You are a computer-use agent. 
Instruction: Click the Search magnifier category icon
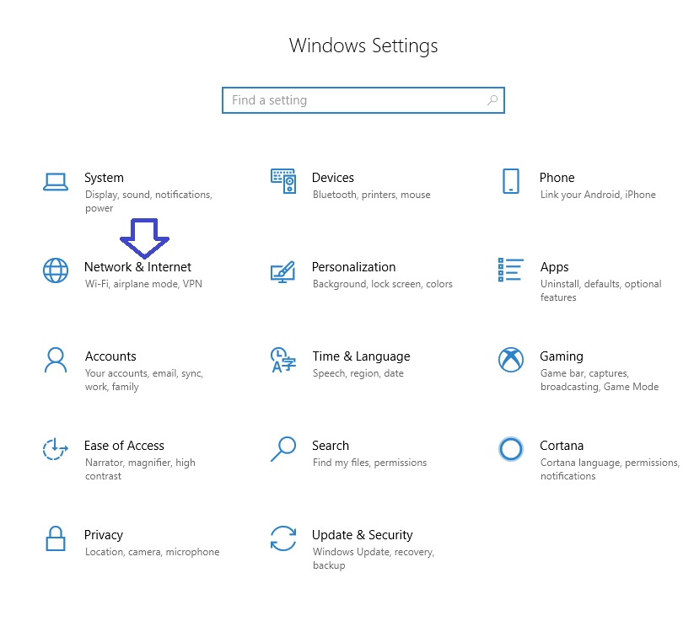click(x=283, y=449)
